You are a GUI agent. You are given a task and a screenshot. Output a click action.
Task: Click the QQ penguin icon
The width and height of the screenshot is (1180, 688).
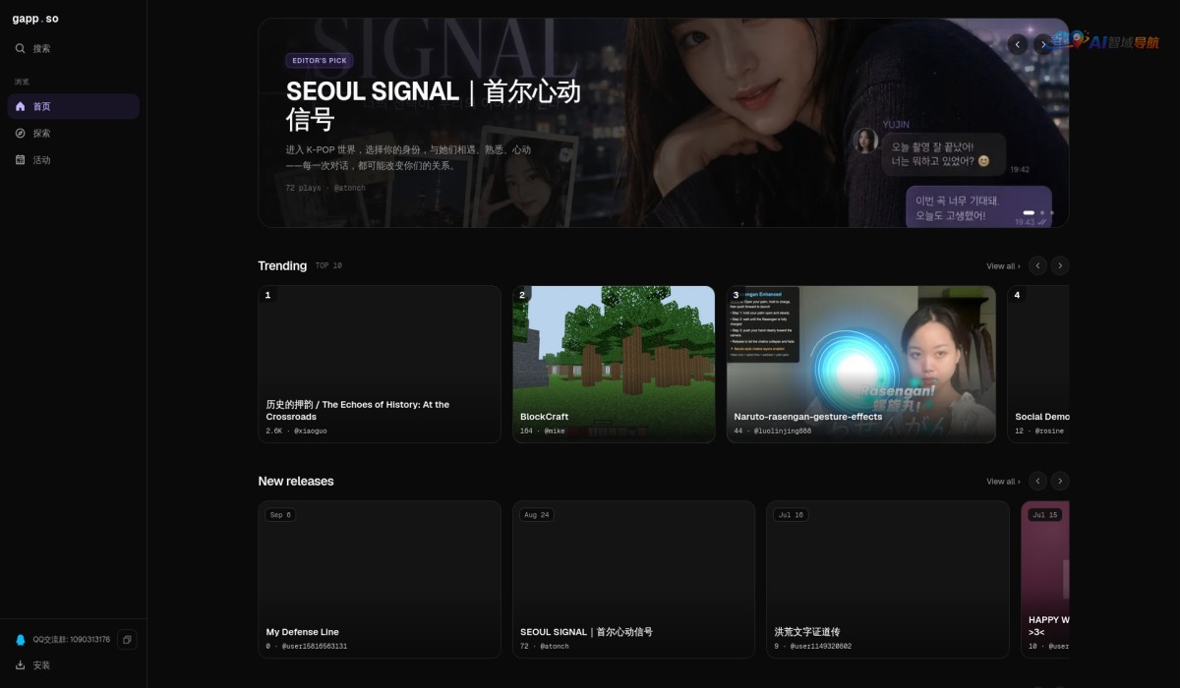21,640
